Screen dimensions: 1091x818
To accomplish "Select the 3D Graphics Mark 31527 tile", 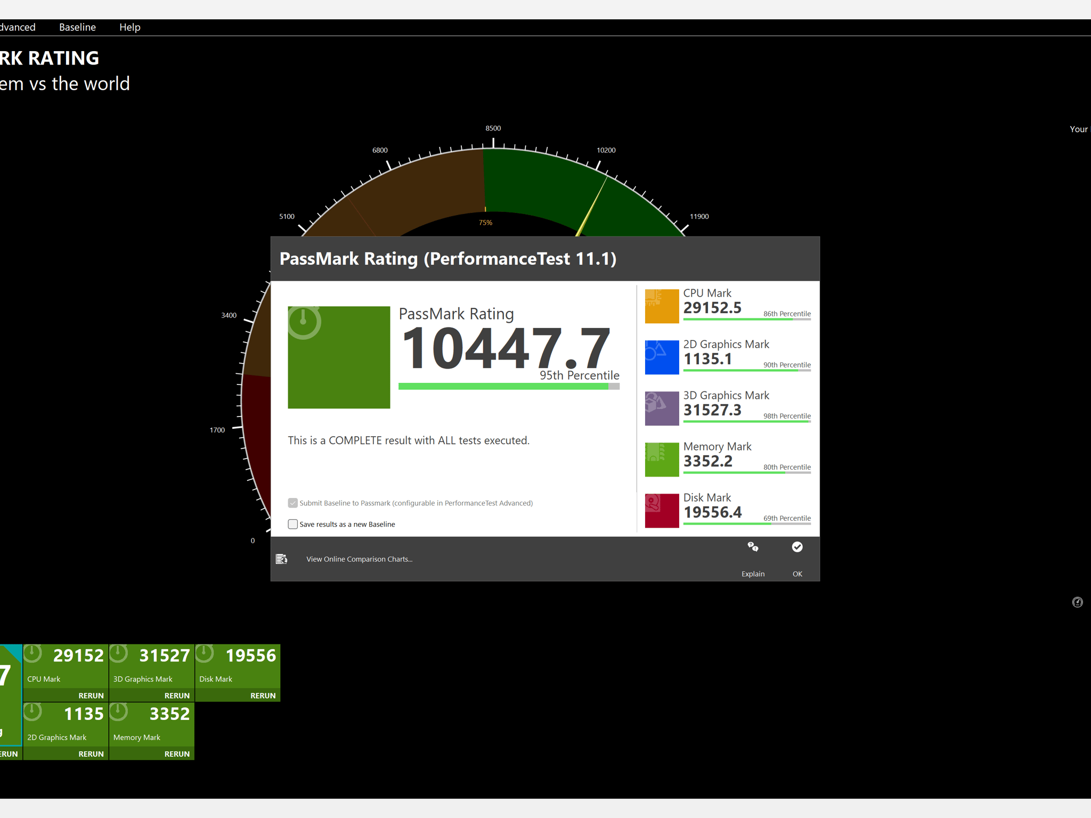I will point(152,666).
